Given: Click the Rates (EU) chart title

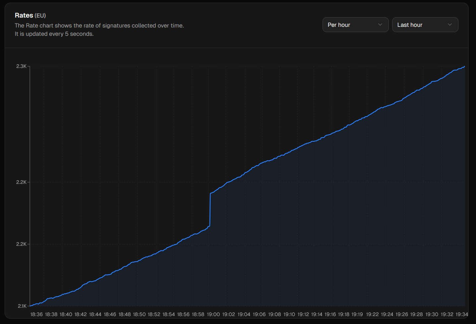Looking at the screenshot, I should 30,15.
